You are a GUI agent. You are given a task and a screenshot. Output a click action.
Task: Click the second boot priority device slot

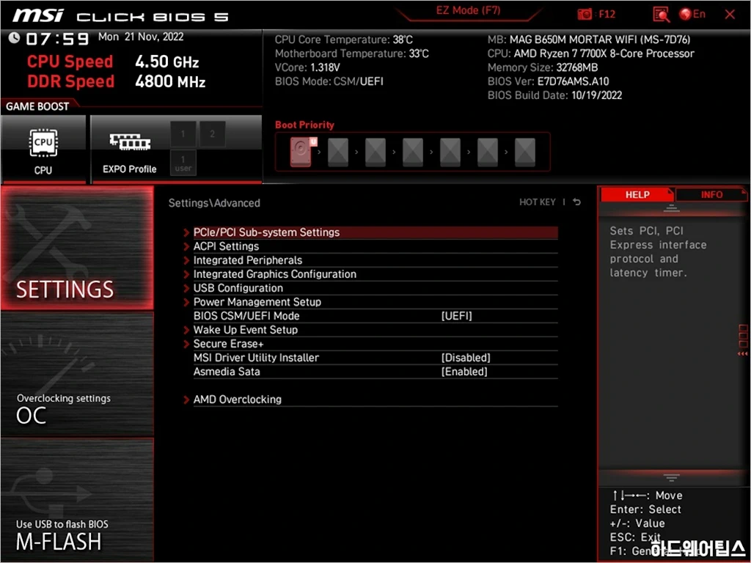337,152
